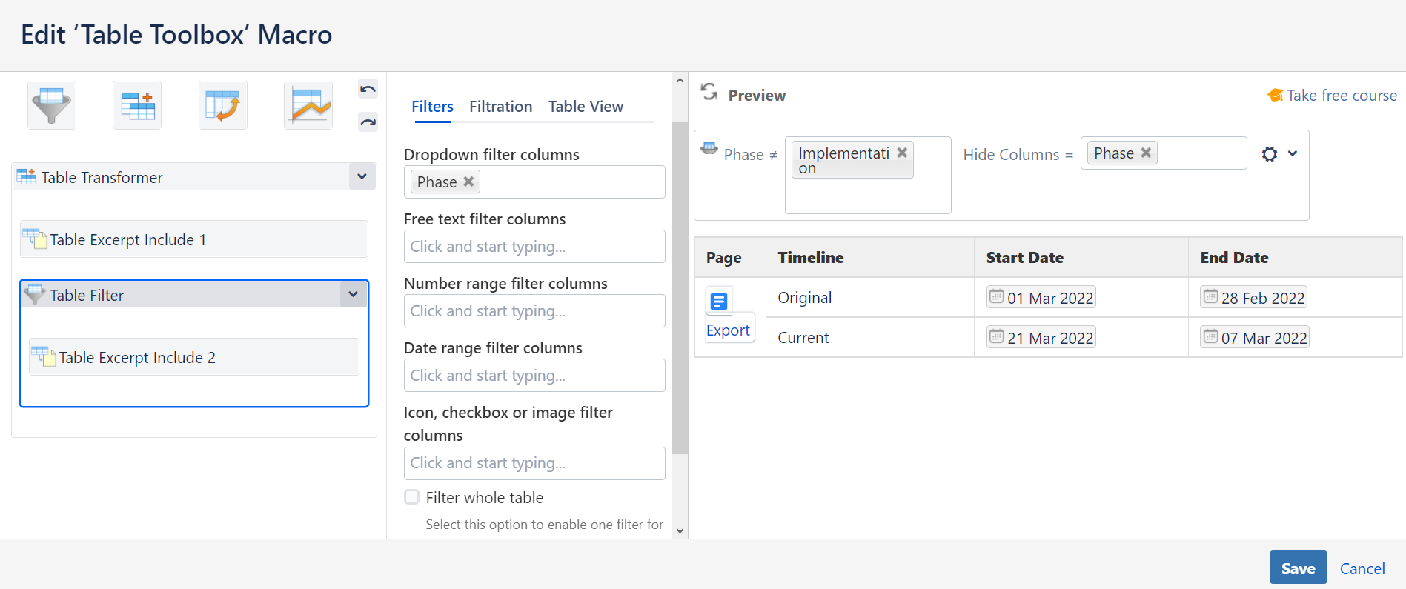Remove Implementation value from Phase filter
This screenshot has height=589, width=1406.
[902, 153]
